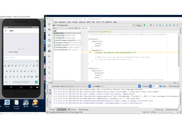This screenshot has width=182, height=129.
Task: Click the emulator rotate right icon
Action: (49, 46)
